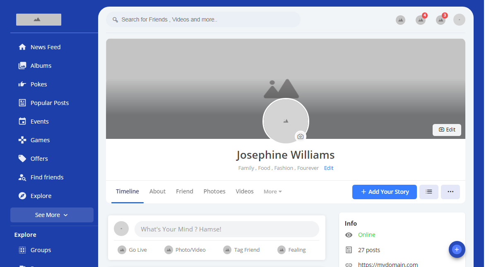Viewport: 491px width, 267px height.
Task: Switch to the About tab
Action: 157,191
